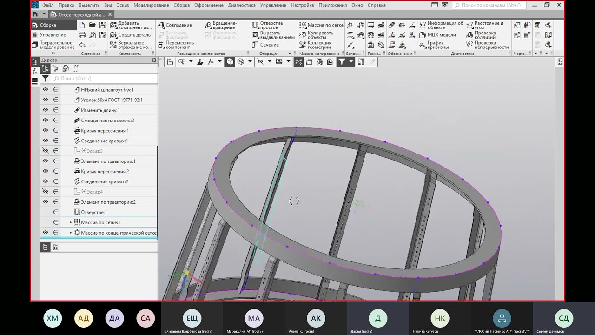Open variables fx side panel
595x335 pixels.
click(x=35, y=72)
